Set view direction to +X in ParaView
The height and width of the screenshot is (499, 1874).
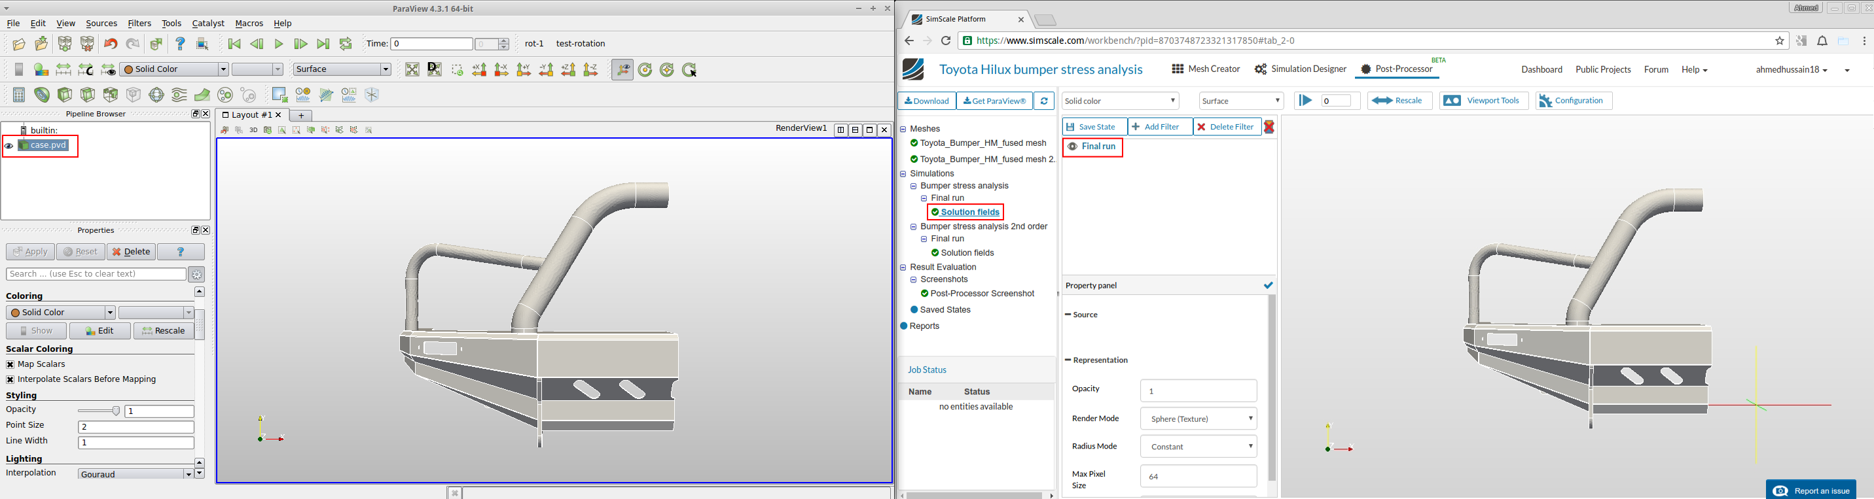479,70
